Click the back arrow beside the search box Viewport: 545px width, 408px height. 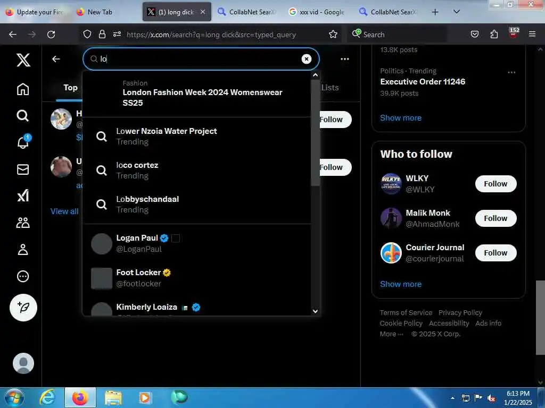(x=56, y=59)
